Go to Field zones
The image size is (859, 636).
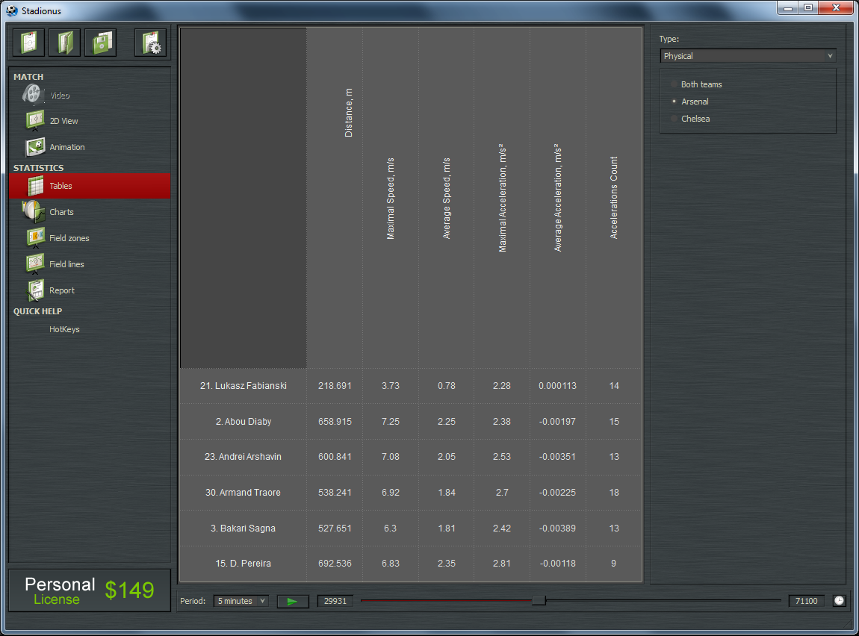(69, 238)
